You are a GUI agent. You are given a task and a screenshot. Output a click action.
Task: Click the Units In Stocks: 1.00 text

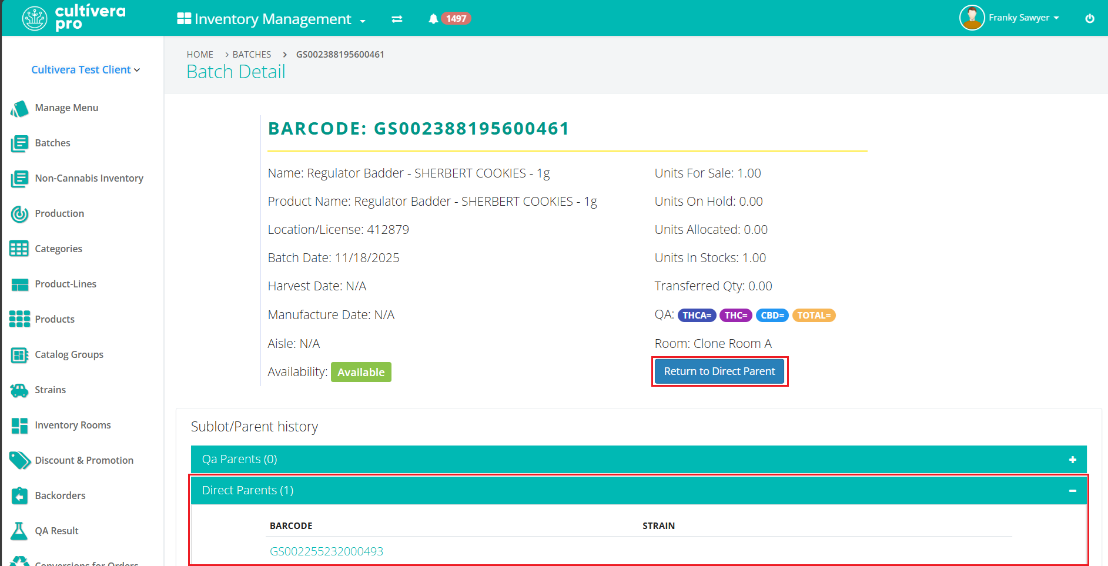710,258
